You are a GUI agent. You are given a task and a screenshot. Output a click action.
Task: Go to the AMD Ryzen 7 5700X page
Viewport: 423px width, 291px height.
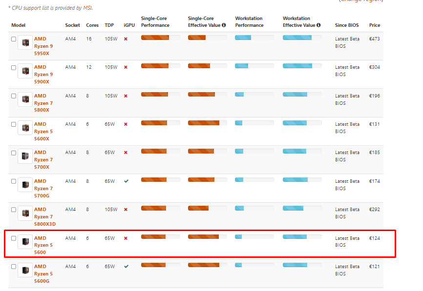(x=43, y=159)
